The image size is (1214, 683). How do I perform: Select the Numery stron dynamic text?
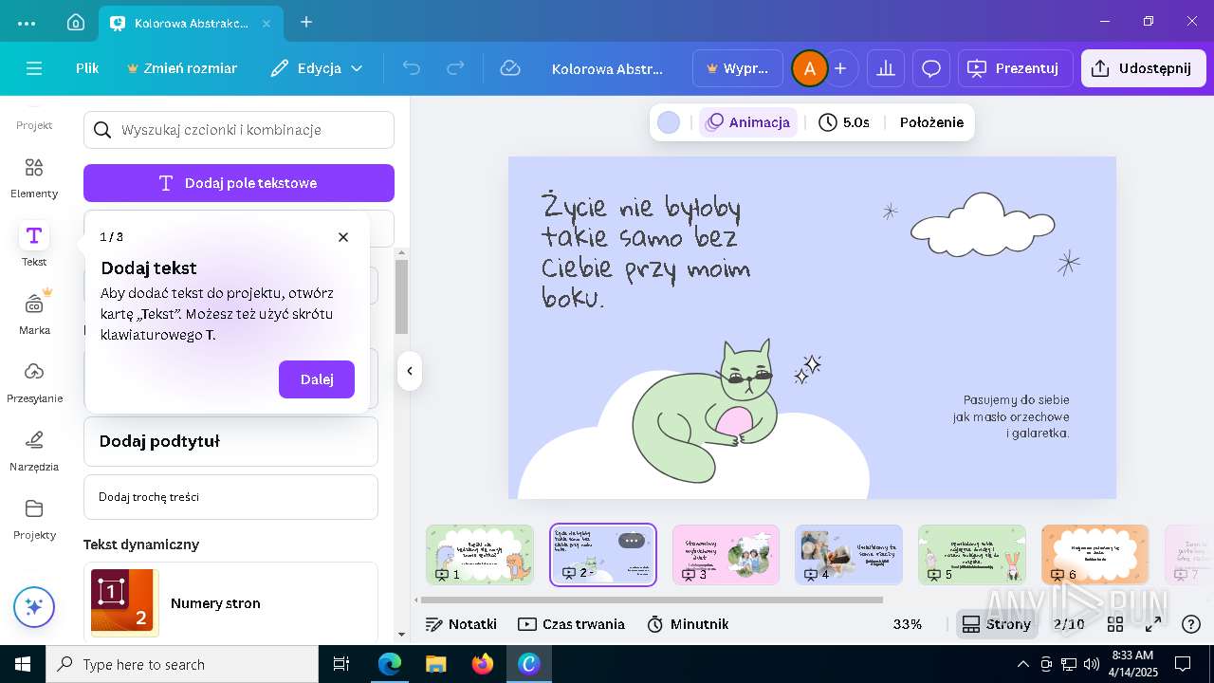(230, 602)
